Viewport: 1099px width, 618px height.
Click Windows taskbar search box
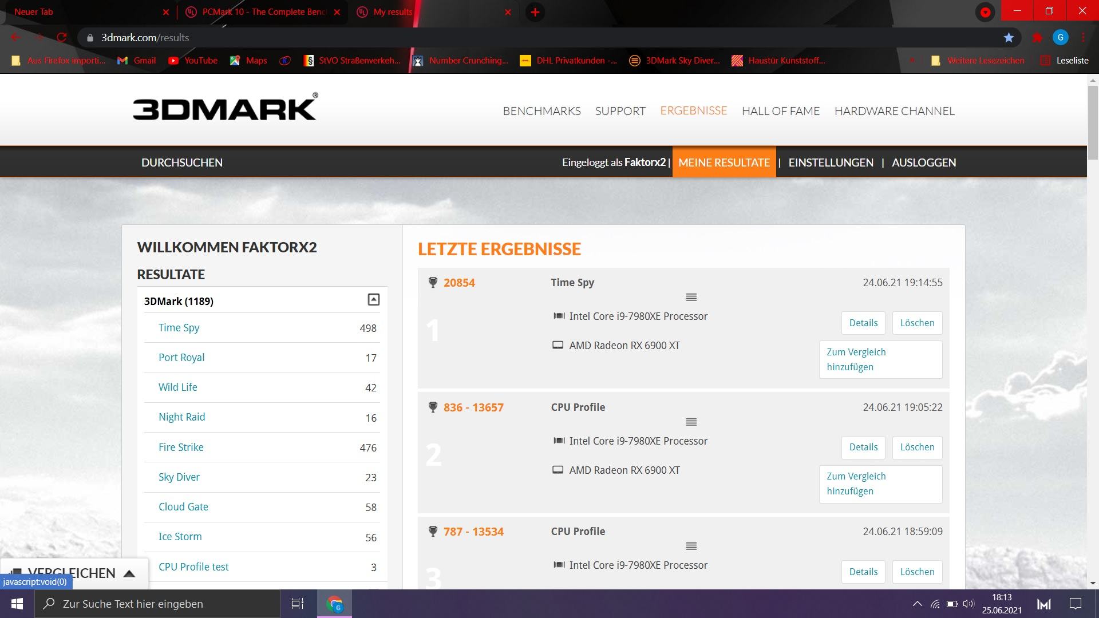pos(157,604)
